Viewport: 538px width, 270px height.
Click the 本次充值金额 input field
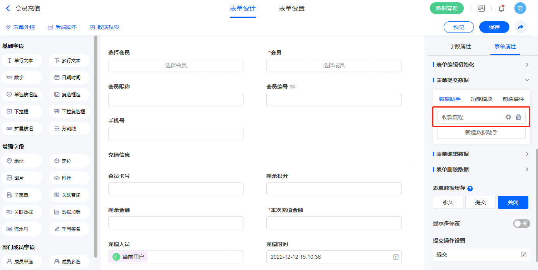(334, 223)
